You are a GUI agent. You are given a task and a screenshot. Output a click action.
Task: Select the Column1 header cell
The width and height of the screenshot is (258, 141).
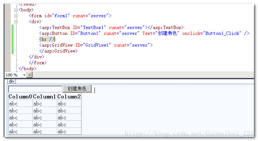(45, 97)
